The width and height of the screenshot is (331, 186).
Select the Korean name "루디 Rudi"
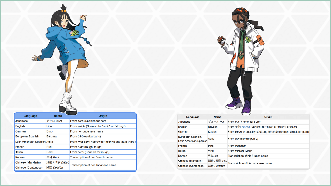click(53, 157)
